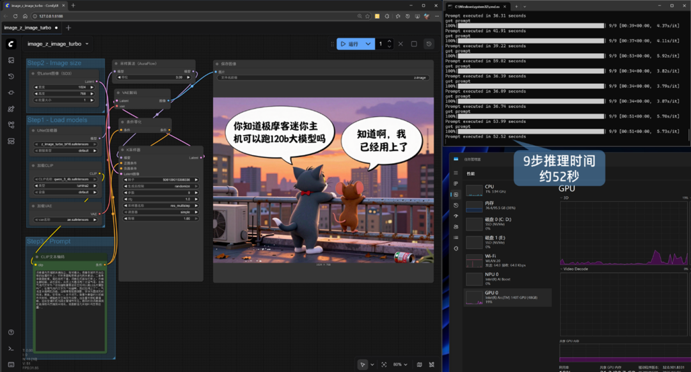Toggle link visibility icon in canvas toolbar

[432, 364]
